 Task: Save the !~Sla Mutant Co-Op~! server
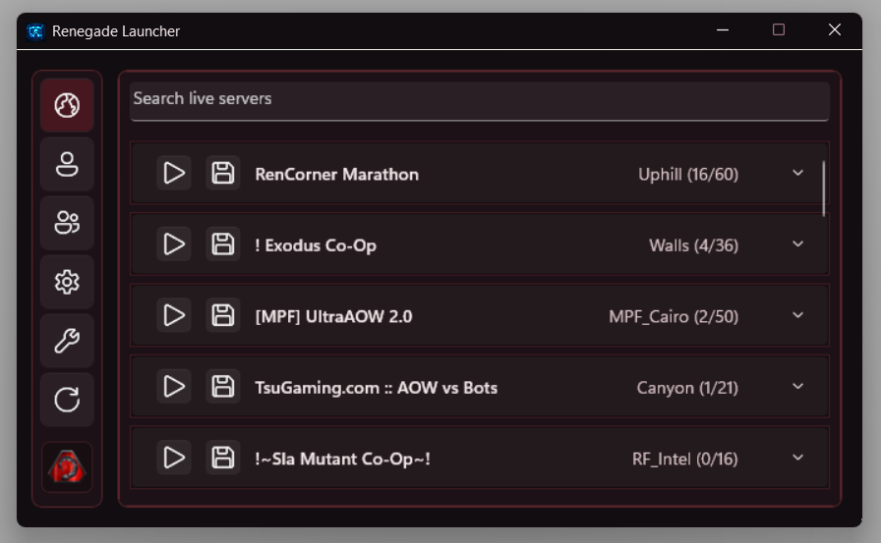pos(222,458)
